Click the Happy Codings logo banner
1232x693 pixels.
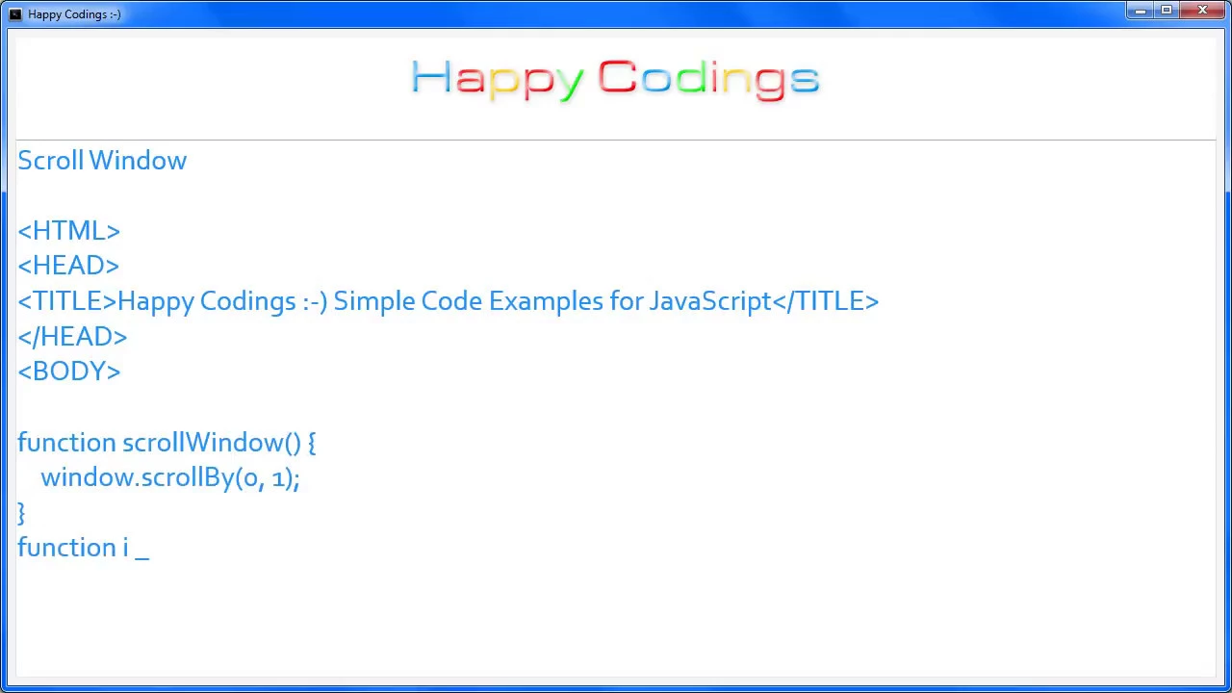[615, 79]
